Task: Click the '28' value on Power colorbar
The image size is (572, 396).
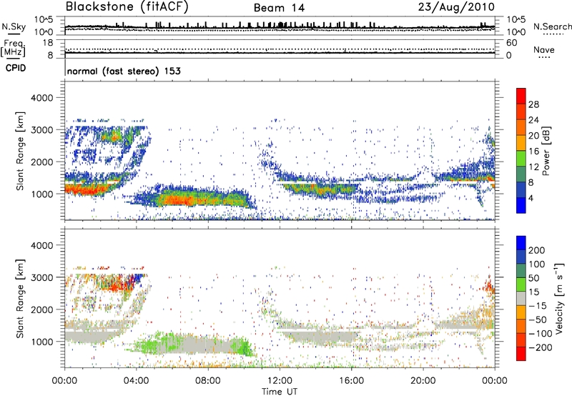Action: click(x=533, y=104)
